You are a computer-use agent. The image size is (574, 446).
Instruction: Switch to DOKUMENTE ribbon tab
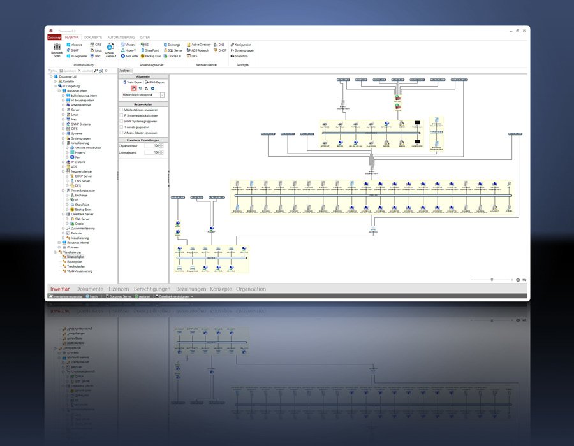pos(93,38)
